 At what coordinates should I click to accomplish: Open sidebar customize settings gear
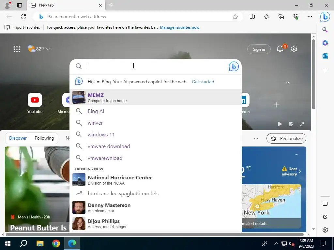(x=325, y=230)
